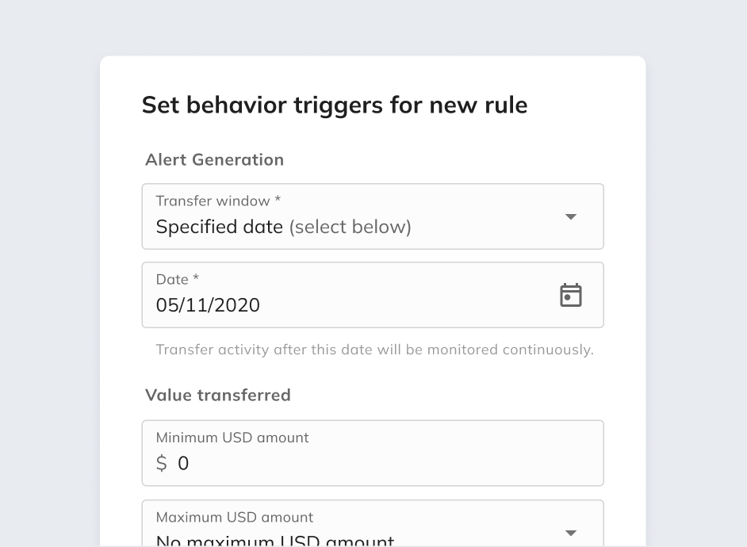Screen dimensions: 747x547
Task: Click the 'Alert Generation' section label
Action: (214, 160)
